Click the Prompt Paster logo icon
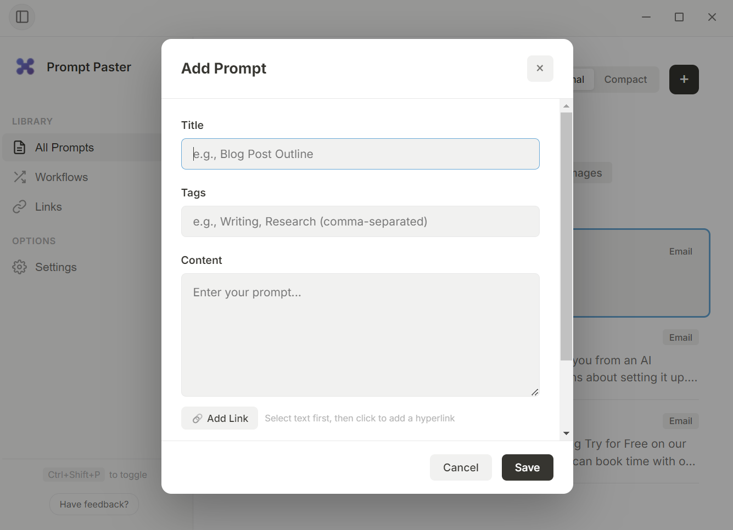The image size is (733, 530). [x=24, y=66]
